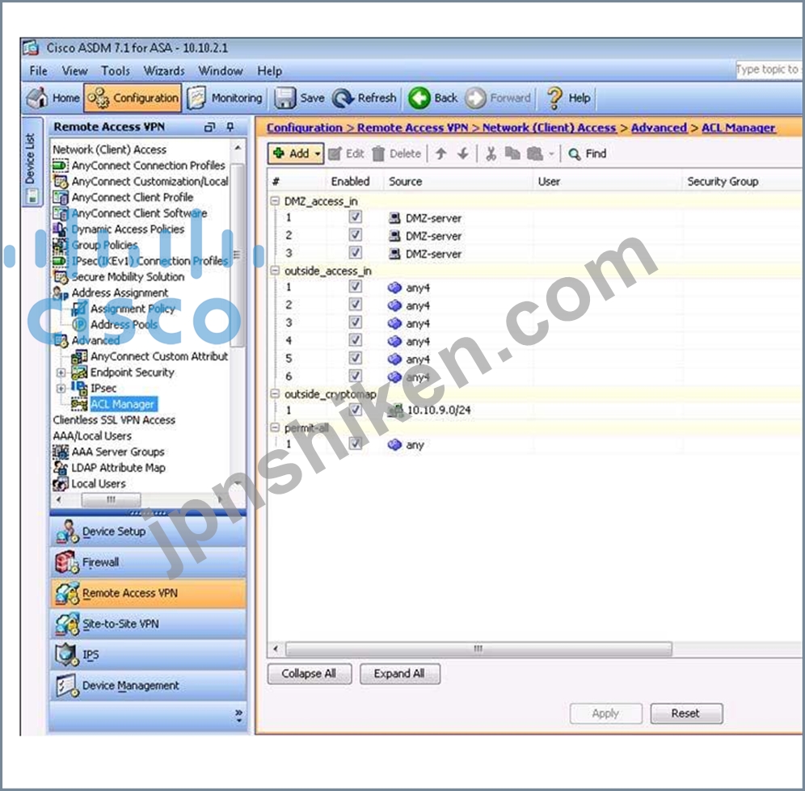Click the IPS shield icon
805x791 pixels.
(x=66, y=654)
